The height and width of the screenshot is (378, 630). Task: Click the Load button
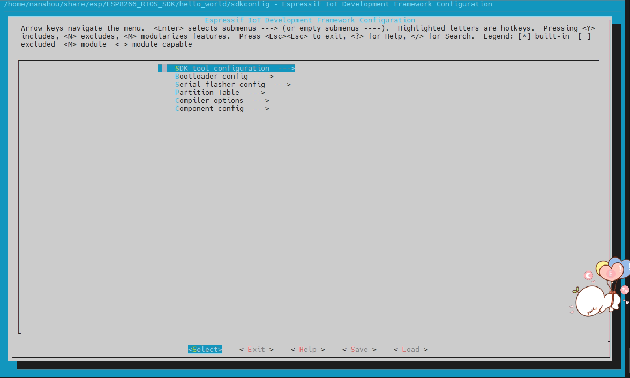click(410, 350)
